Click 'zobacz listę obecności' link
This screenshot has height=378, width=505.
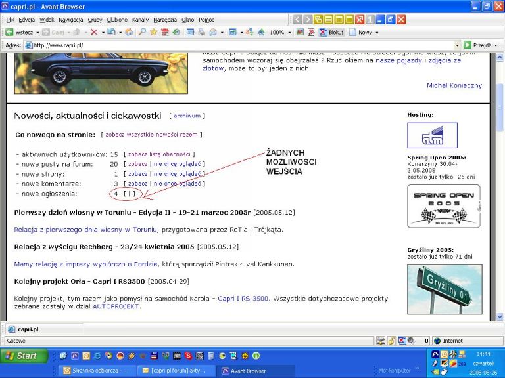click(158, 154)
